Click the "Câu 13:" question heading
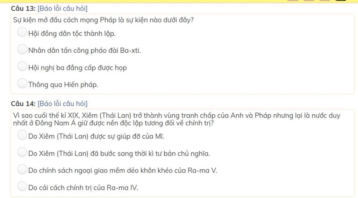 23,9
